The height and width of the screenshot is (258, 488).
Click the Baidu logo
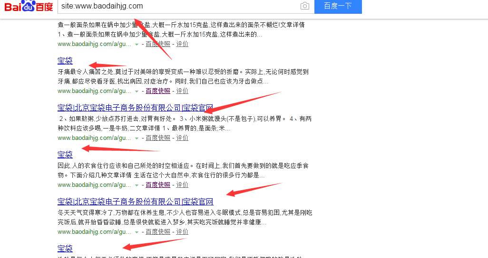coord(29,6)
